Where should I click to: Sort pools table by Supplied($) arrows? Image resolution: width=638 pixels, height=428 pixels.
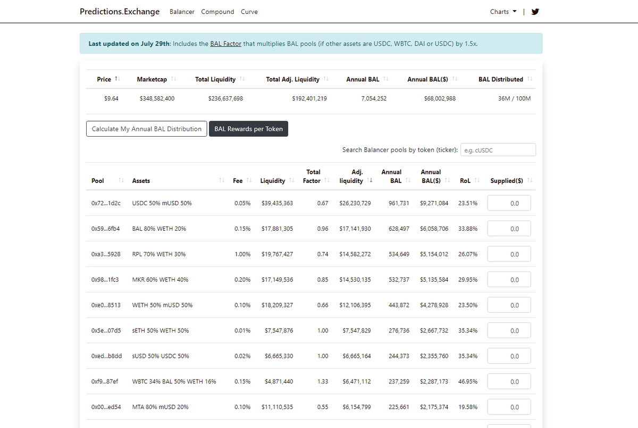click(530, 181)
